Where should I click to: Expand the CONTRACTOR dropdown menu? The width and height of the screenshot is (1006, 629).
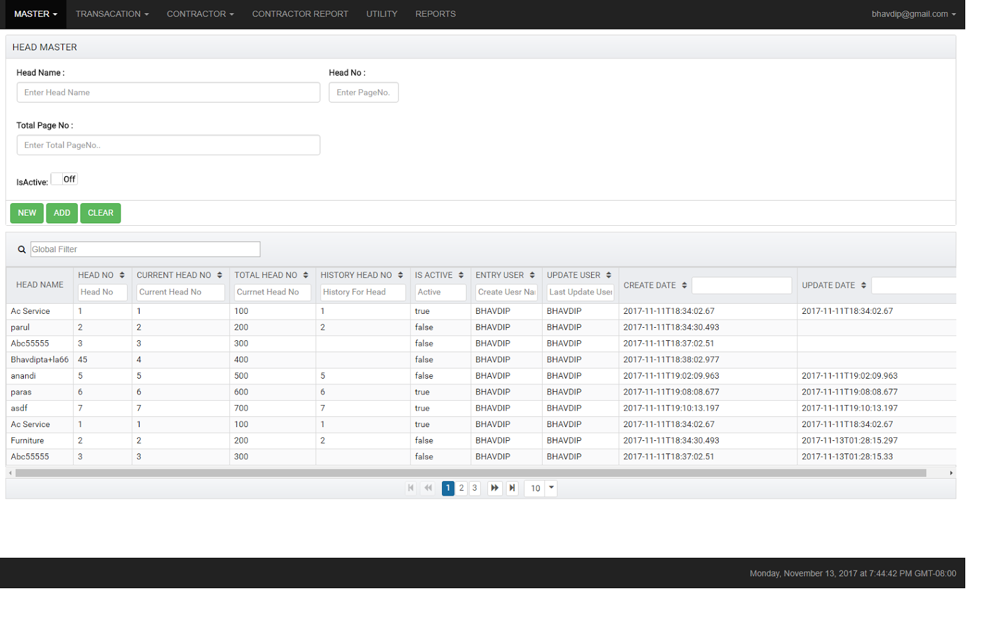200,14
